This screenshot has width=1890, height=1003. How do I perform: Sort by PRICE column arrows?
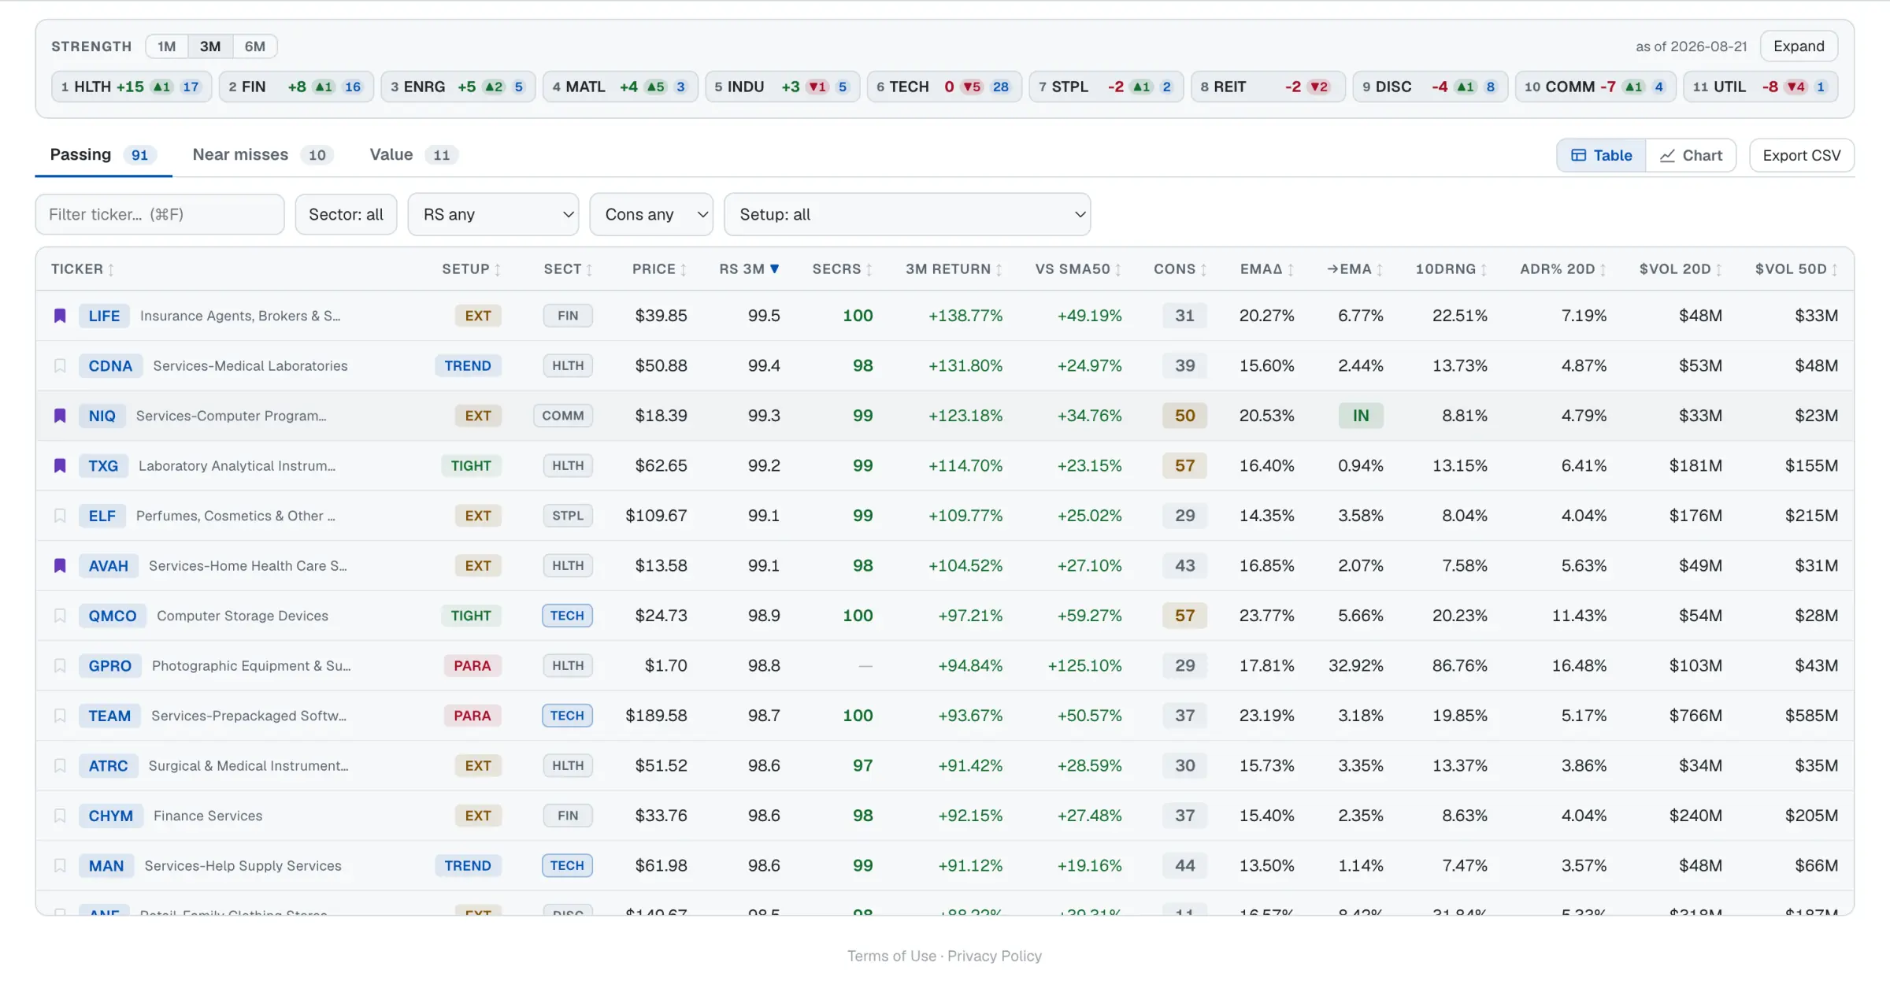click(x=684, y=269)
